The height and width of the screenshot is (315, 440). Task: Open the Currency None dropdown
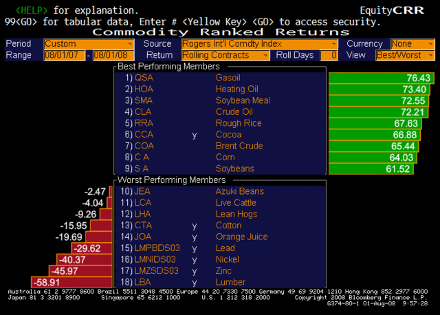pos(412,44)
